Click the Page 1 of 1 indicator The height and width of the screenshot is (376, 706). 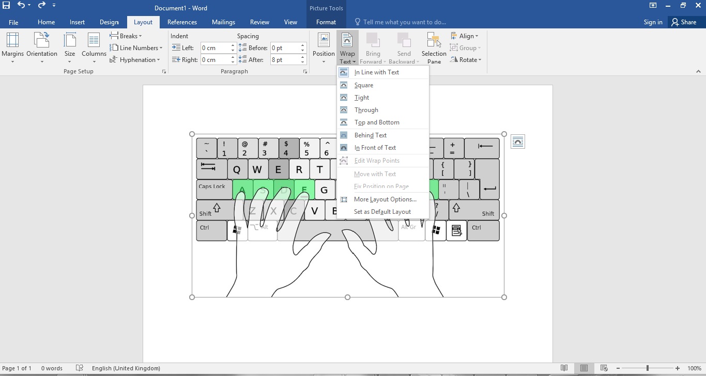point(17,368)
